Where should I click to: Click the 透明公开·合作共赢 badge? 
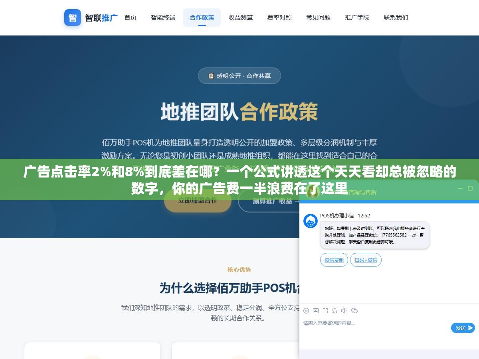point(239,76)
